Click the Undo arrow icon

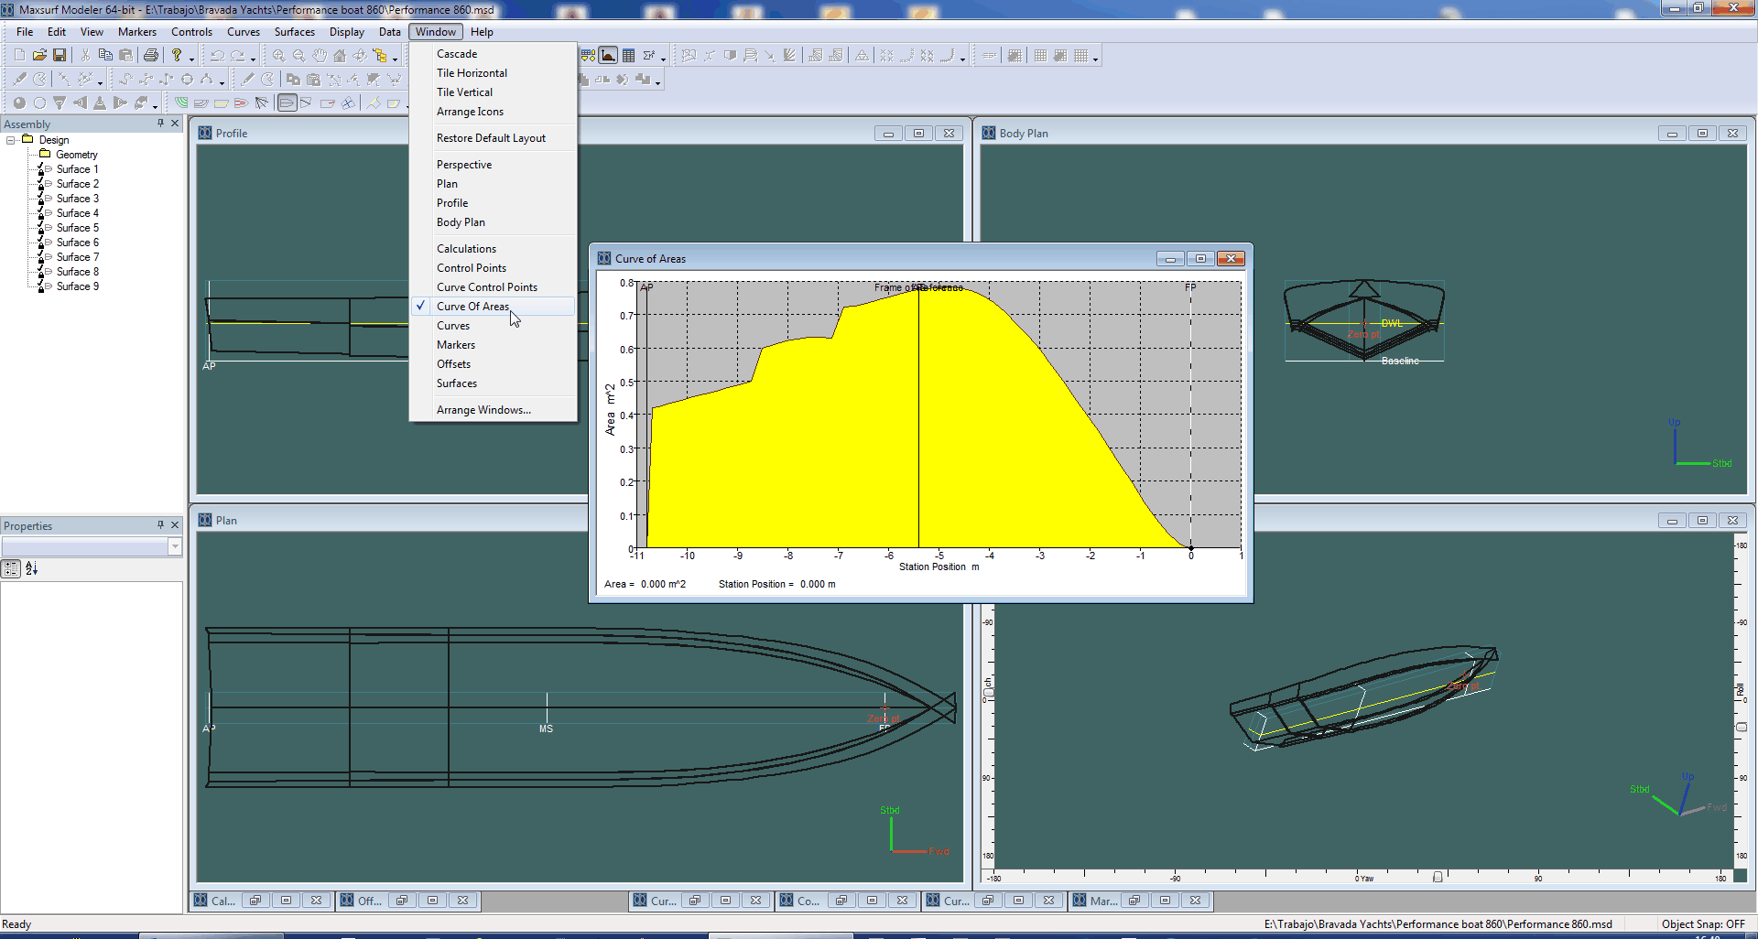click(x=217, y=56)
